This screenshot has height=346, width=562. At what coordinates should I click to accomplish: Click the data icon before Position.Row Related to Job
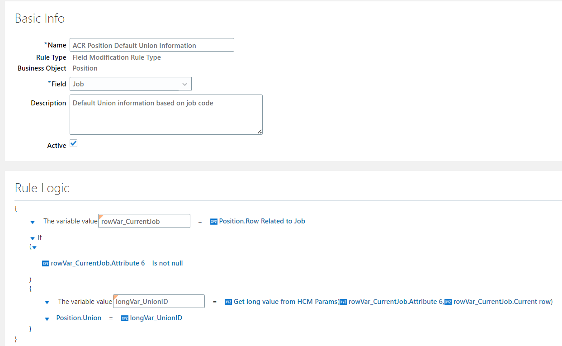(x=214, y=221)
